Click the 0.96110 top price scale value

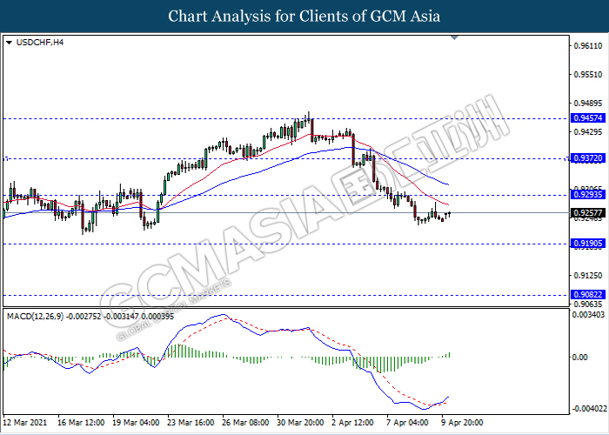pyautogui.click(x=587, y=45)
